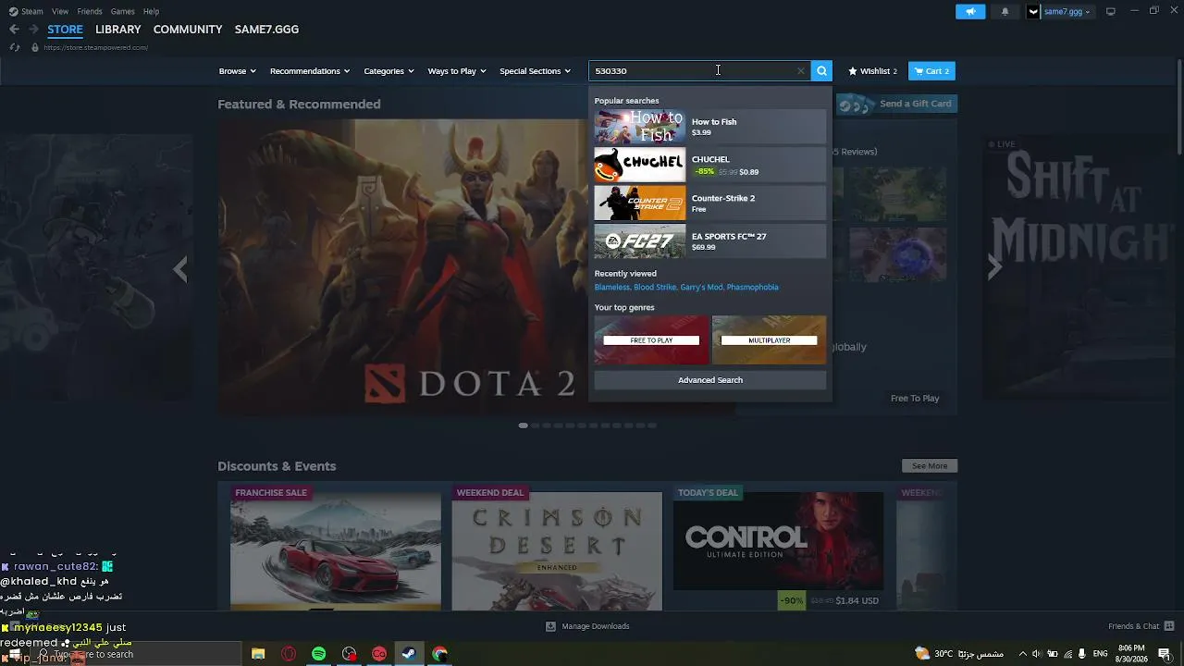Expand the Categories menu
The height and width of the screenshot is (666, 1184).
click(x=388, y=71)
